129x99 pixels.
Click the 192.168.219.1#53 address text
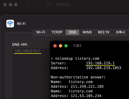(x=104, y=68)
